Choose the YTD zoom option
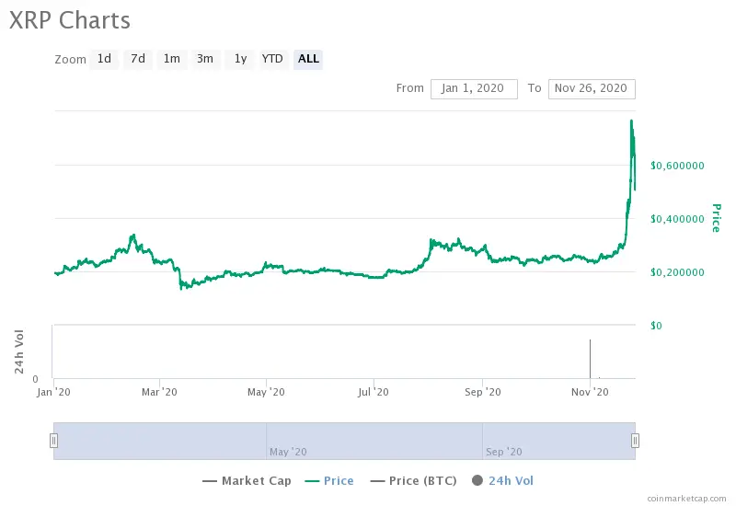 coord(272,59)
